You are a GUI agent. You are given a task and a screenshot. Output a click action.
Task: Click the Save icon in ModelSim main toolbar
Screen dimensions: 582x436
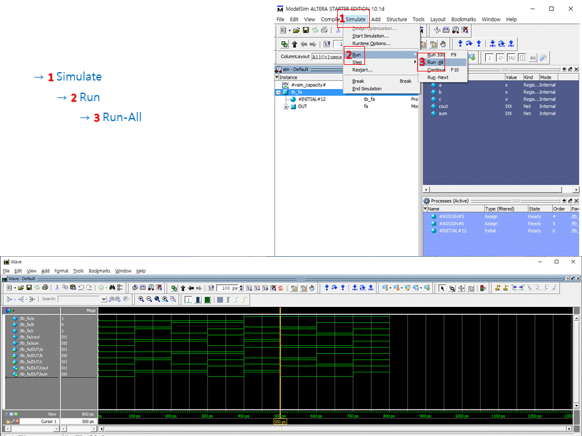(x=306, y=30)
